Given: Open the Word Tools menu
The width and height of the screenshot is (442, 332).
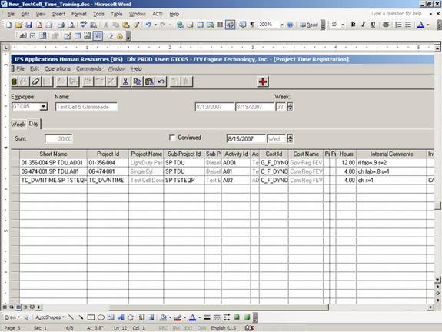Looking at the screenshot, I should coord(98,14).
